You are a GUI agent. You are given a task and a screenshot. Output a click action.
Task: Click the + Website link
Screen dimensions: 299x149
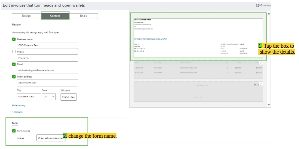pyautogui.click(x=17, y=112)
